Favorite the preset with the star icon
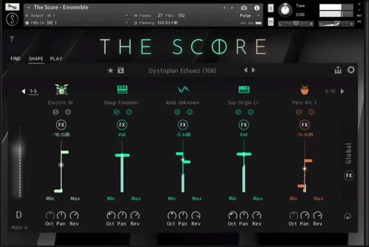 point(110,70)
